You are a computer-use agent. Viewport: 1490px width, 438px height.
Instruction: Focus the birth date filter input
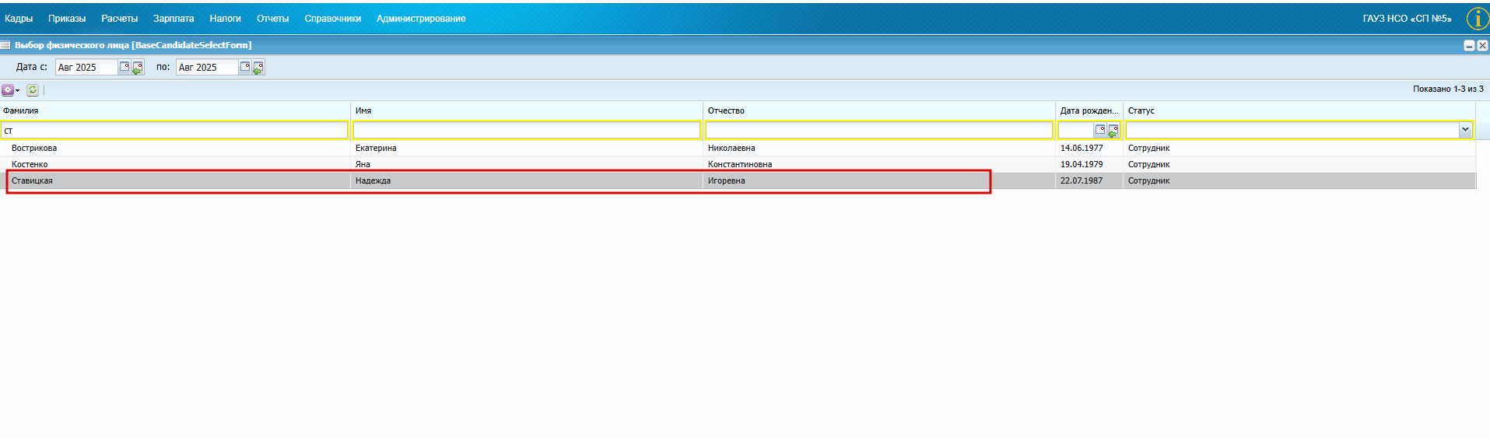pyautogui.click(x=1075, y=130)
